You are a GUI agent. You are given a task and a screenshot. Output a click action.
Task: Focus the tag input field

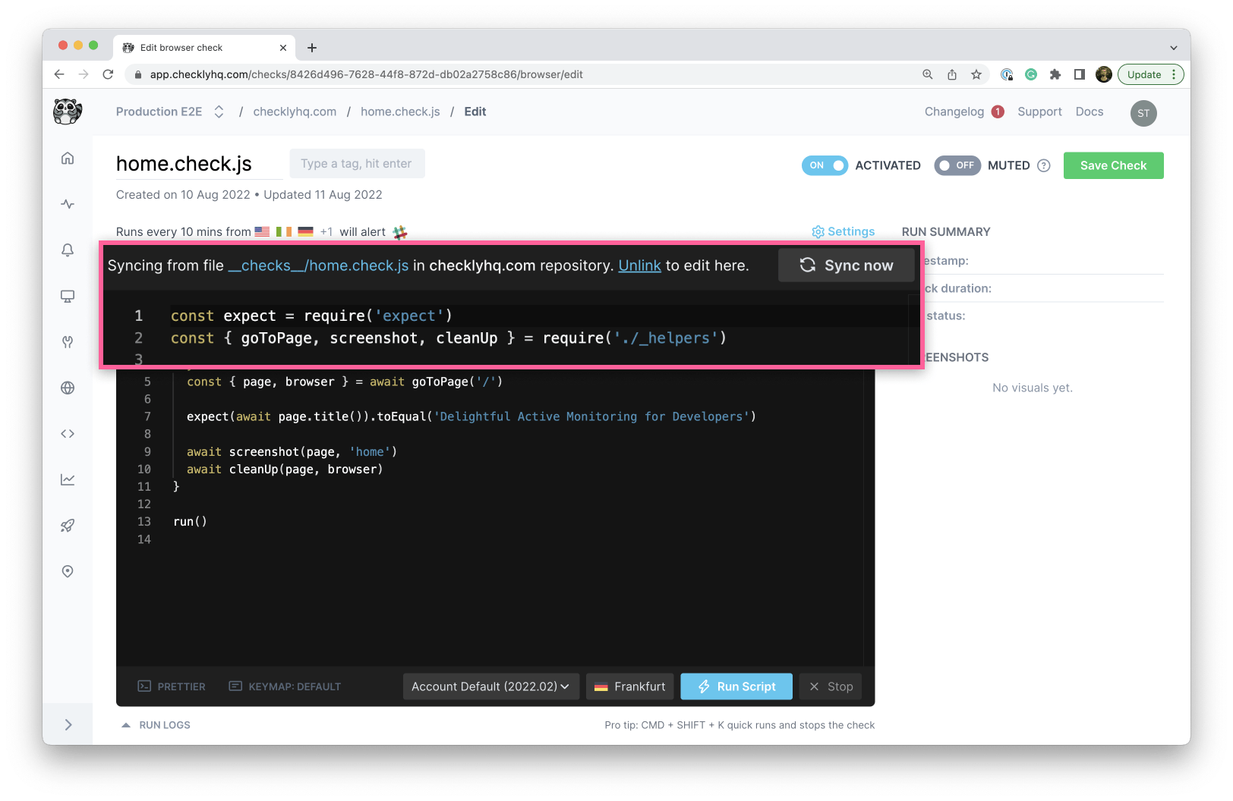[x=357, y=164]
